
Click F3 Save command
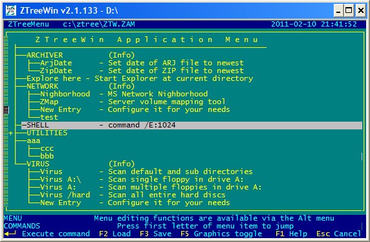pos(155,234)
